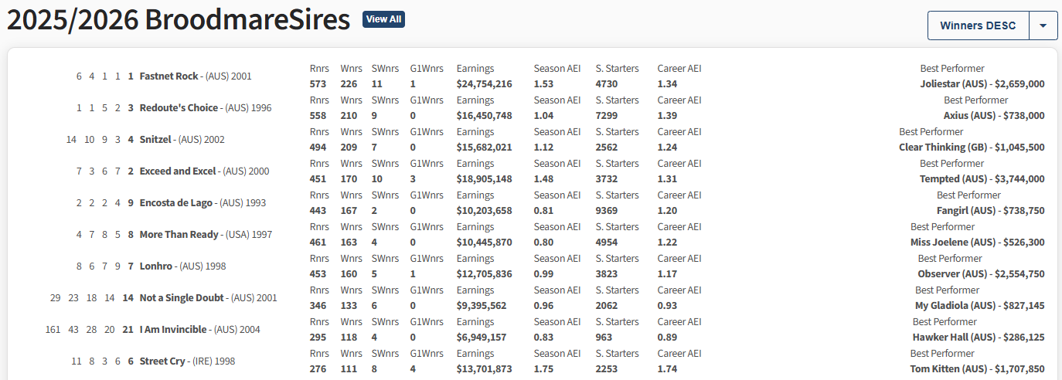Screen dimensions: 1062x380
Task: Select Street Cry sire link
Action: pos(163,361)
